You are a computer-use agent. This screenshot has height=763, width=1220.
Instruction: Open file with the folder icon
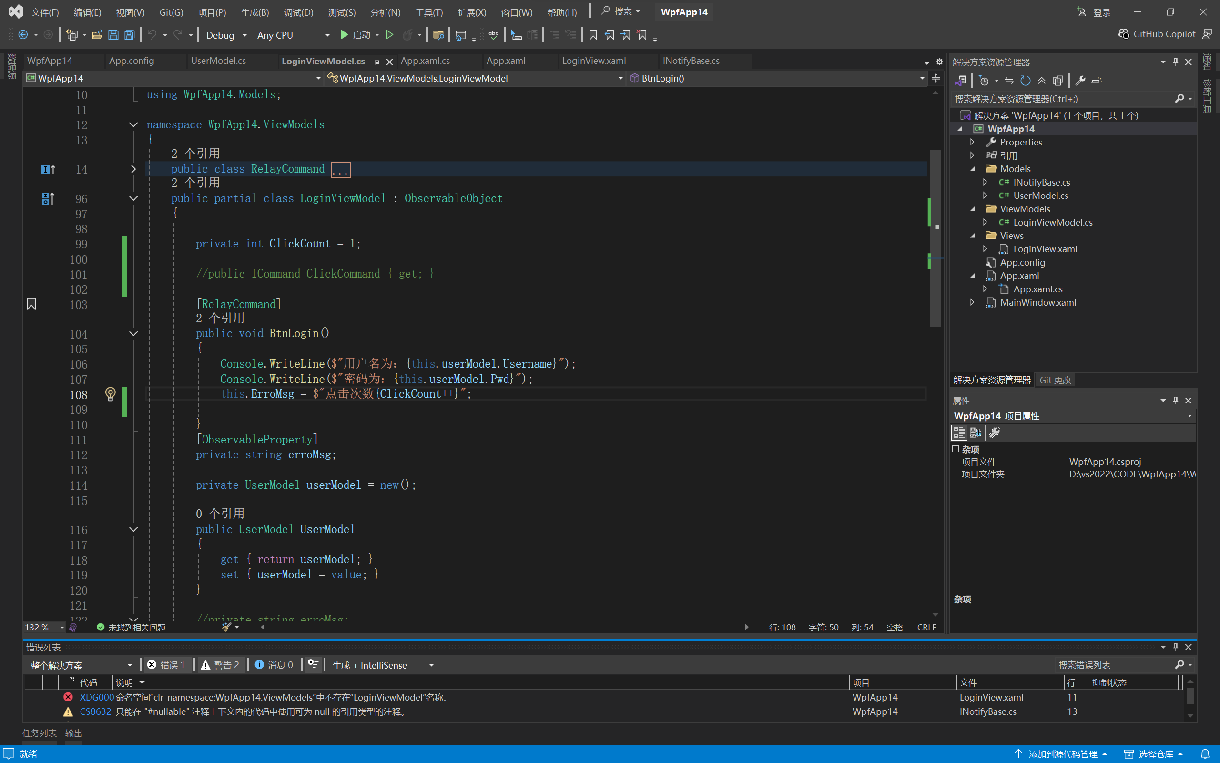pos(97,35)
